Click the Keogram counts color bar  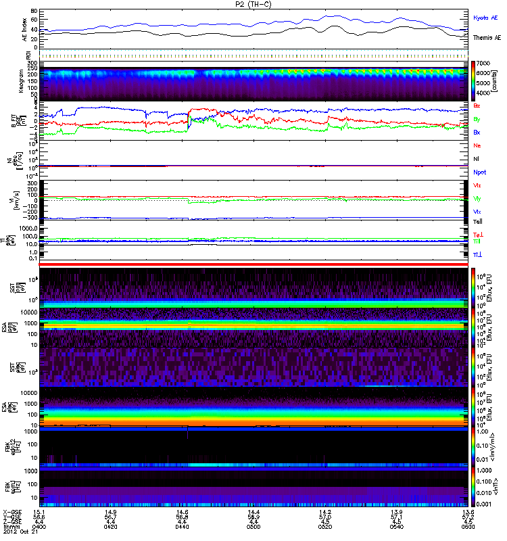click(473, 80)
